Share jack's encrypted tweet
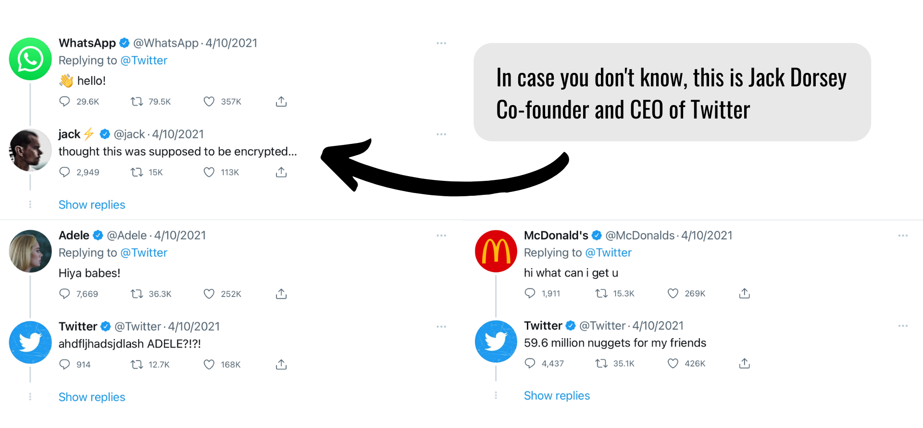This screenshot has height=428, width=923. coord(281,172)
